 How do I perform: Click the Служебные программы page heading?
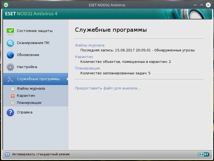tap(111, 30)
